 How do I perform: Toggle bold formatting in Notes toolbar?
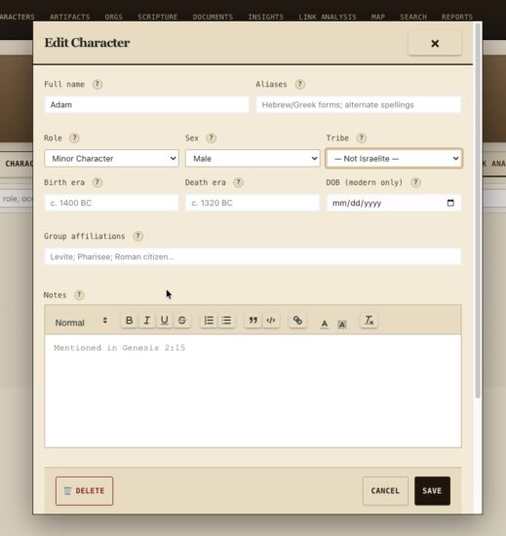pyautogui.click(x=130, y=321)
